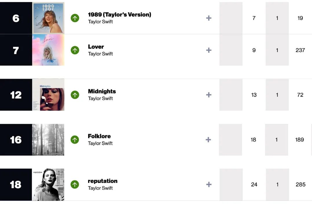Screen dimensions: 312x204
Task: Click green up arrow beside 1989 (Taylor's Version)
Action: (75, 18)
